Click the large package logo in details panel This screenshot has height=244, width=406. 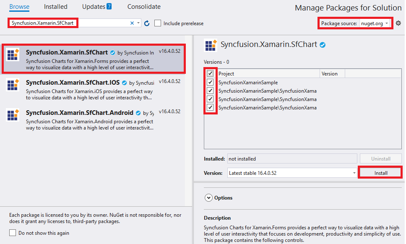(x=210, y=45)
